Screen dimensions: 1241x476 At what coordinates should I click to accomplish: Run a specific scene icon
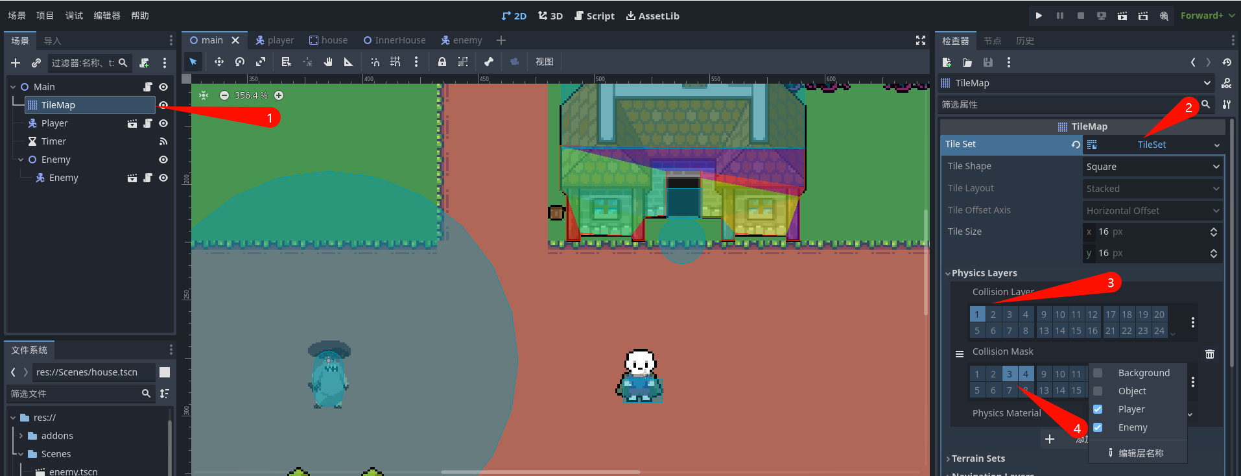(x=1143, y=16)
